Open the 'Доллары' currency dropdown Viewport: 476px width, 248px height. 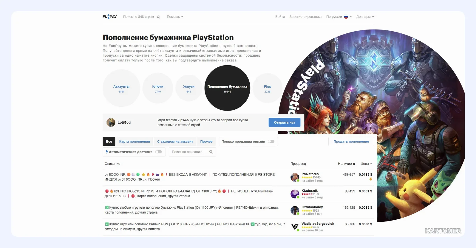click(x=365, y=17)
